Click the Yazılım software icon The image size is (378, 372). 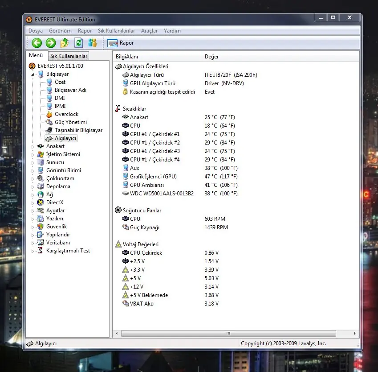click(x=40, y=219)
